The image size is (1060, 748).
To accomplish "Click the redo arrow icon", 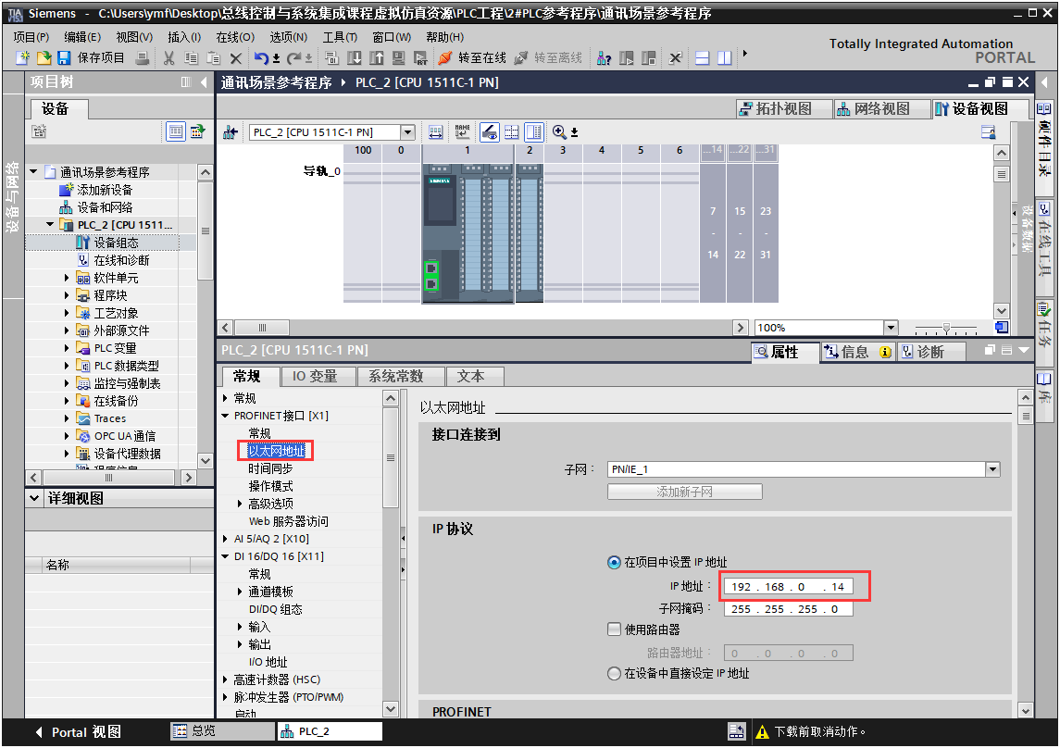I will tap(294, 58).
